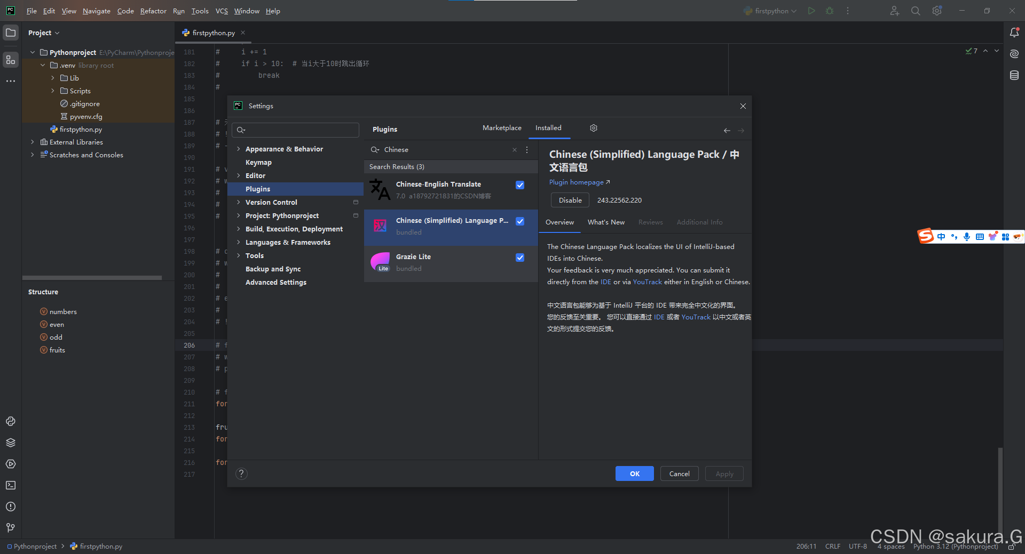Open plugin manage gear icon

tap(594, 128)
